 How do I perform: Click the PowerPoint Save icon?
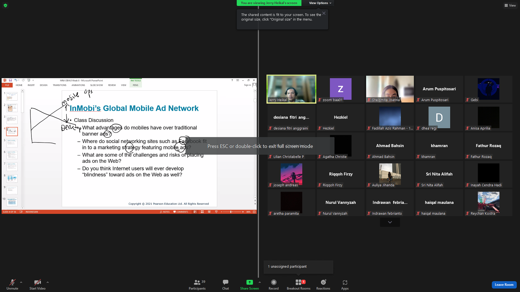tap(10, 80)
